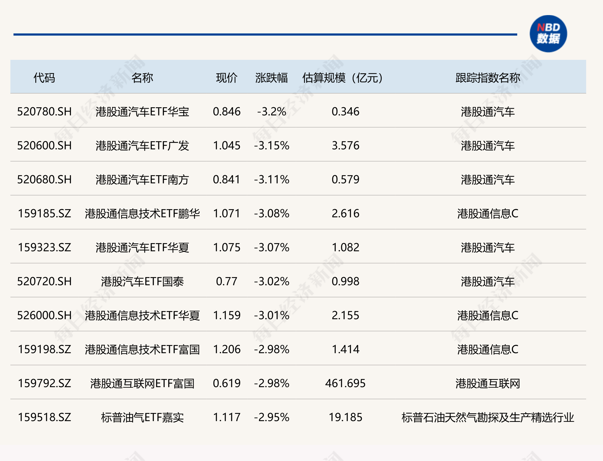Click price 1.206

[x=227, y=349]
